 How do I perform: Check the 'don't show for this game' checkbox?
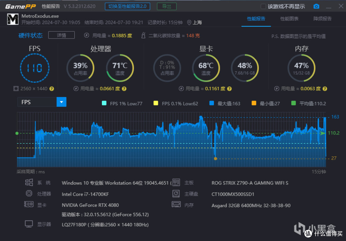263,6
